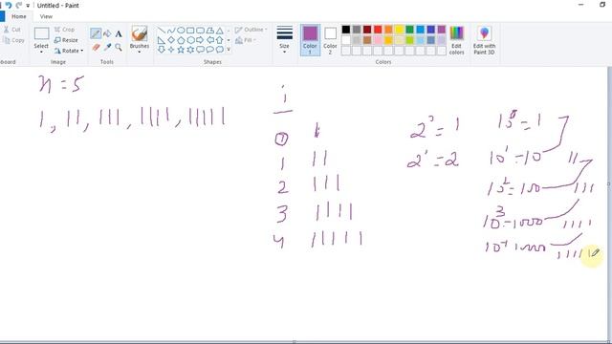Pick the orange color swatch
The image size is (612, 344).
point(388,30)
